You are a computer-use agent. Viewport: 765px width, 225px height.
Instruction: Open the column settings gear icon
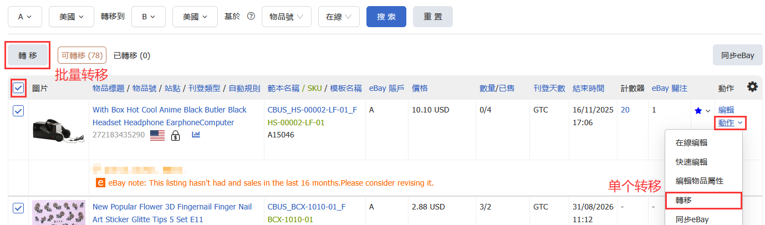[752, 87]
